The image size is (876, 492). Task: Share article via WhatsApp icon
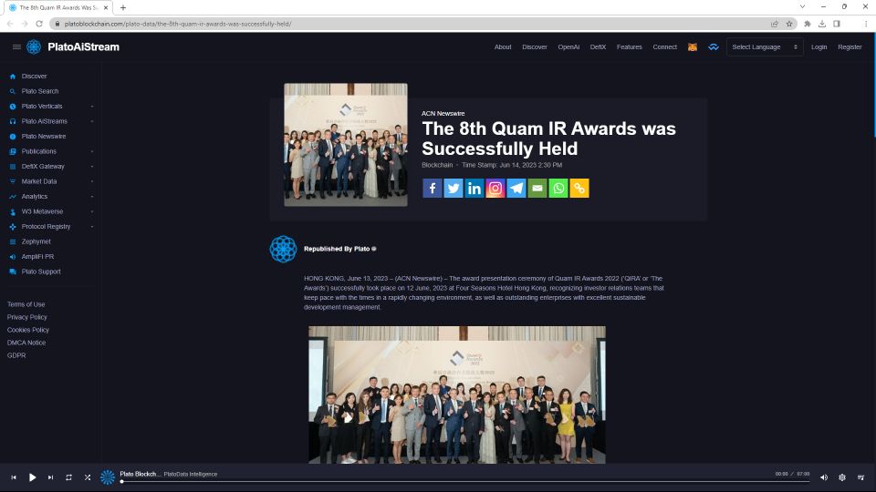coord(558,188)
